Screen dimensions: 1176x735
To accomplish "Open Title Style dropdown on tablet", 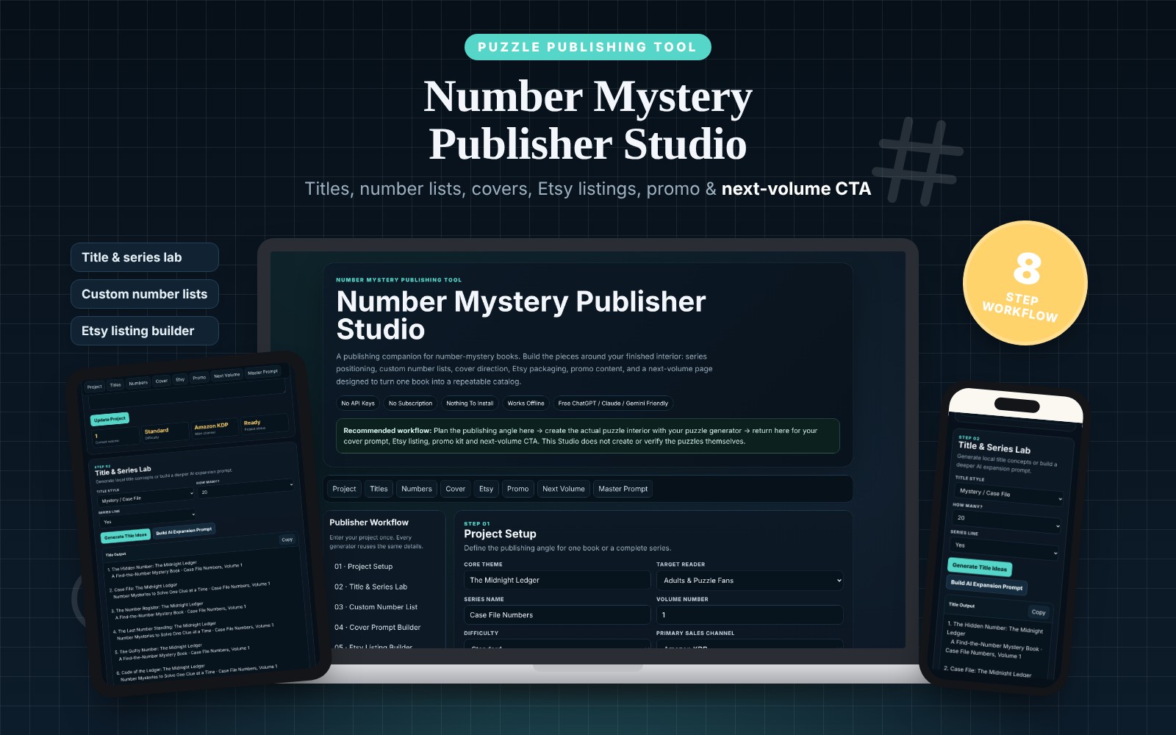I will (146, 498).
